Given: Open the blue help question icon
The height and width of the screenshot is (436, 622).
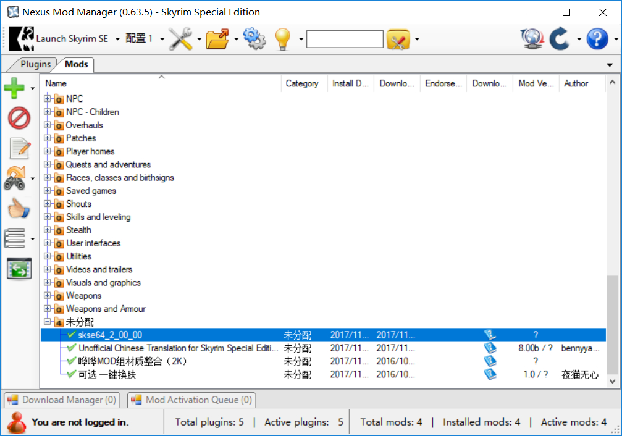Looking at the screenshot, I should click(x=597, y=38).
